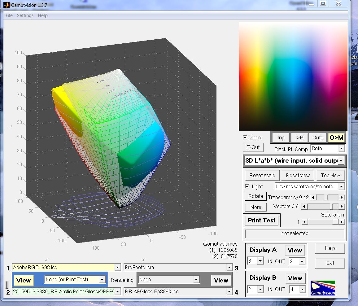The image size is (358, 306).
Task: Toggle the Zoom checkbox
Action: [245, 138]
